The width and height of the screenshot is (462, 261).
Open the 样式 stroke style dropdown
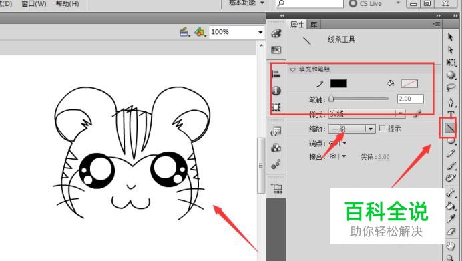pos(367,113)
